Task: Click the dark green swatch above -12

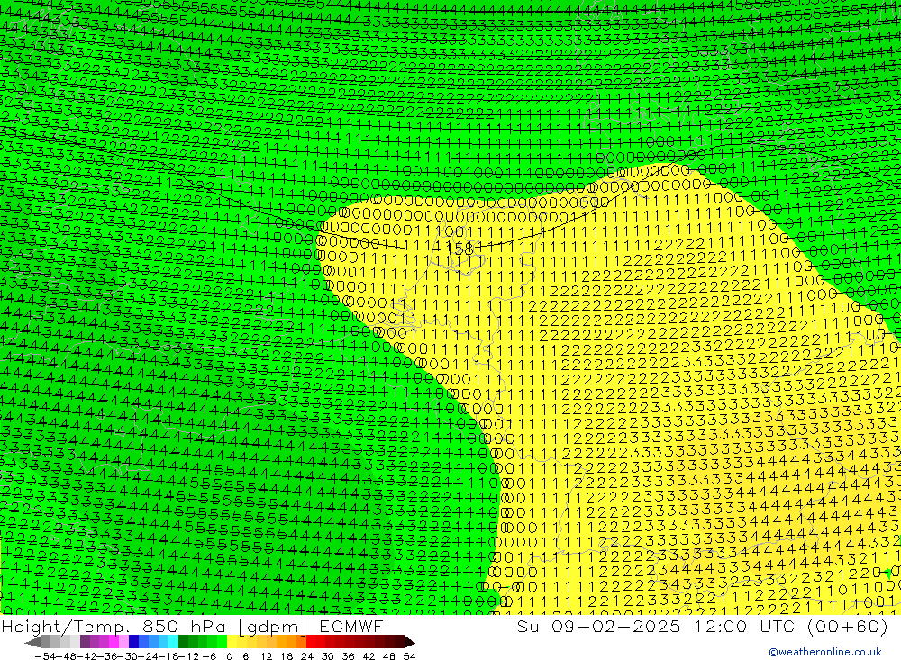Action: (x=183, y=642)
